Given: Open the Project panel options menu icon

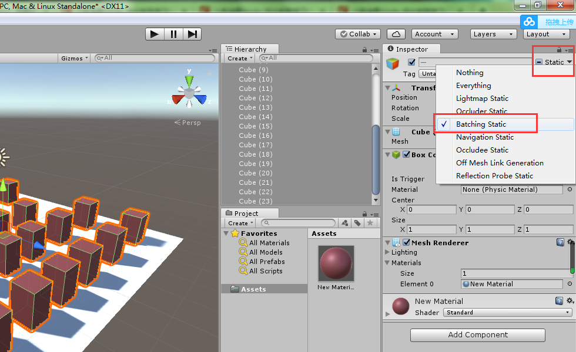Looking at the screenshot, I should pyautogui.click(x=374, y=215).
